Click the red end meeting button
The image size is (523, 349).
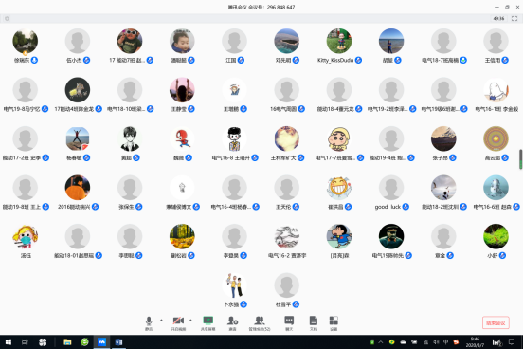click(x=496, y=322)
